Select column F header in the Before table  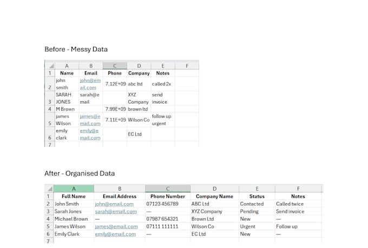coord(187,66)
